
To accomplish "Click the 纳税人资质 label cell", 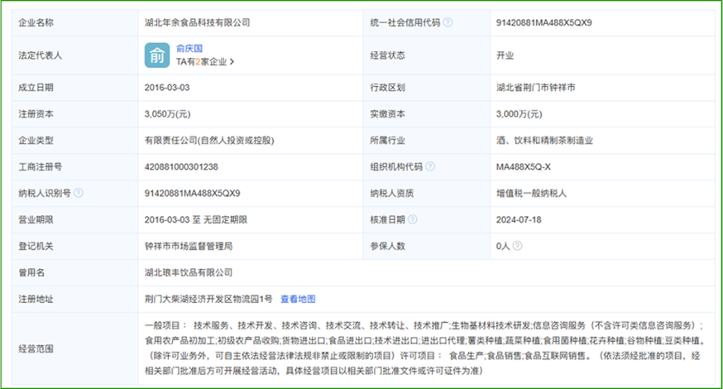I will point(427,194).
